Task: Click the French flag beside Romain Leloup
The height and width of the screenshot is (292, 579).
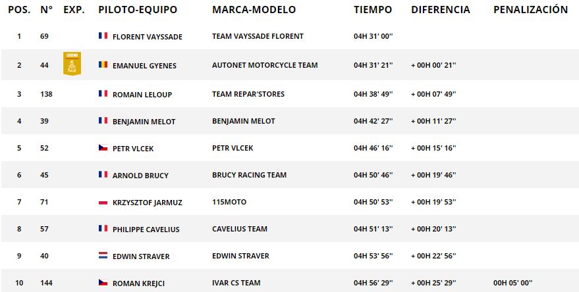Action: coord(103,94)
